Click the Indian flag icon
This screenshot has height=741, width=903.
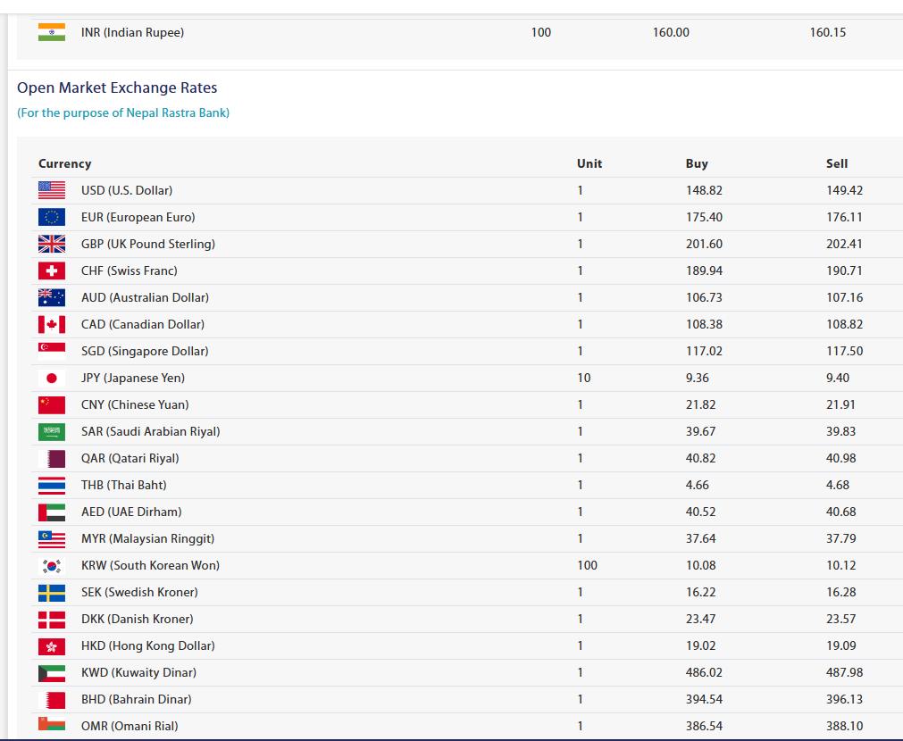pyautogui.click(x=52, y=32)
